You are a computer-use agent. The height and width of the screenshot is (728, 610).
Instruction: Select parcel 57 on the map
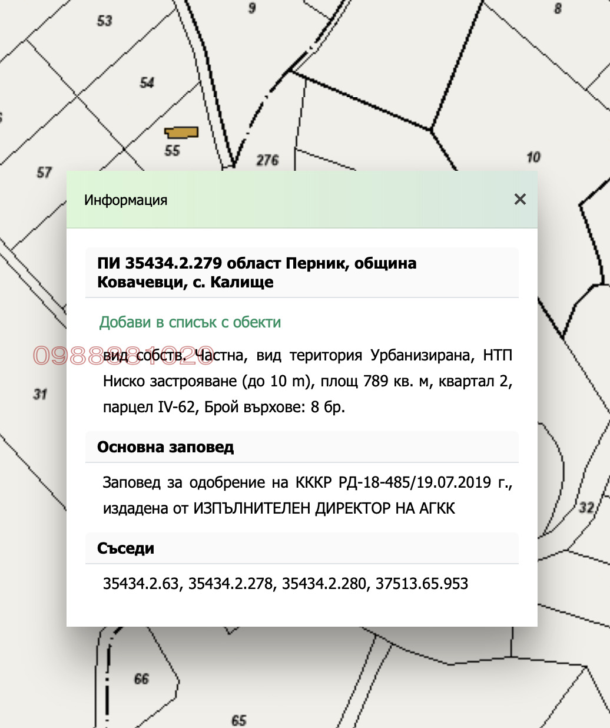pyautogui.click(x=44, y=173)
